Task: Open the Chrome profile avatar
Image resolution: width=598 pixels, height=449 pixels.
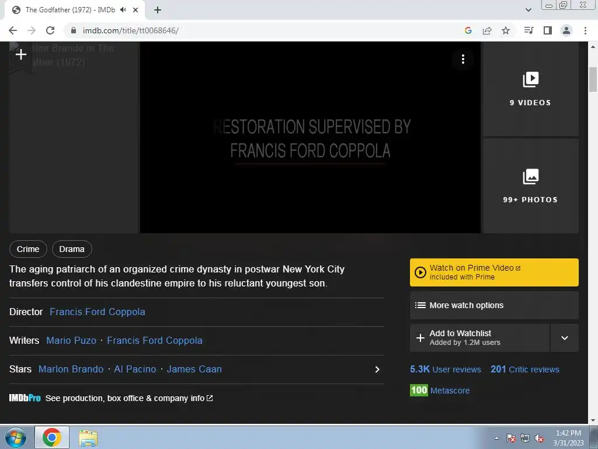Action: (566, 30)
